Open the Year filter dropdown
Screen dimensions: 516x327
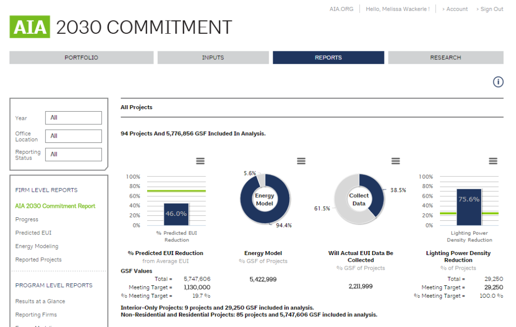[74, 118]
